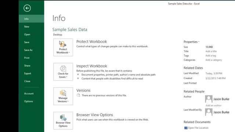Click Add an author field

click(x=213, y=105)
